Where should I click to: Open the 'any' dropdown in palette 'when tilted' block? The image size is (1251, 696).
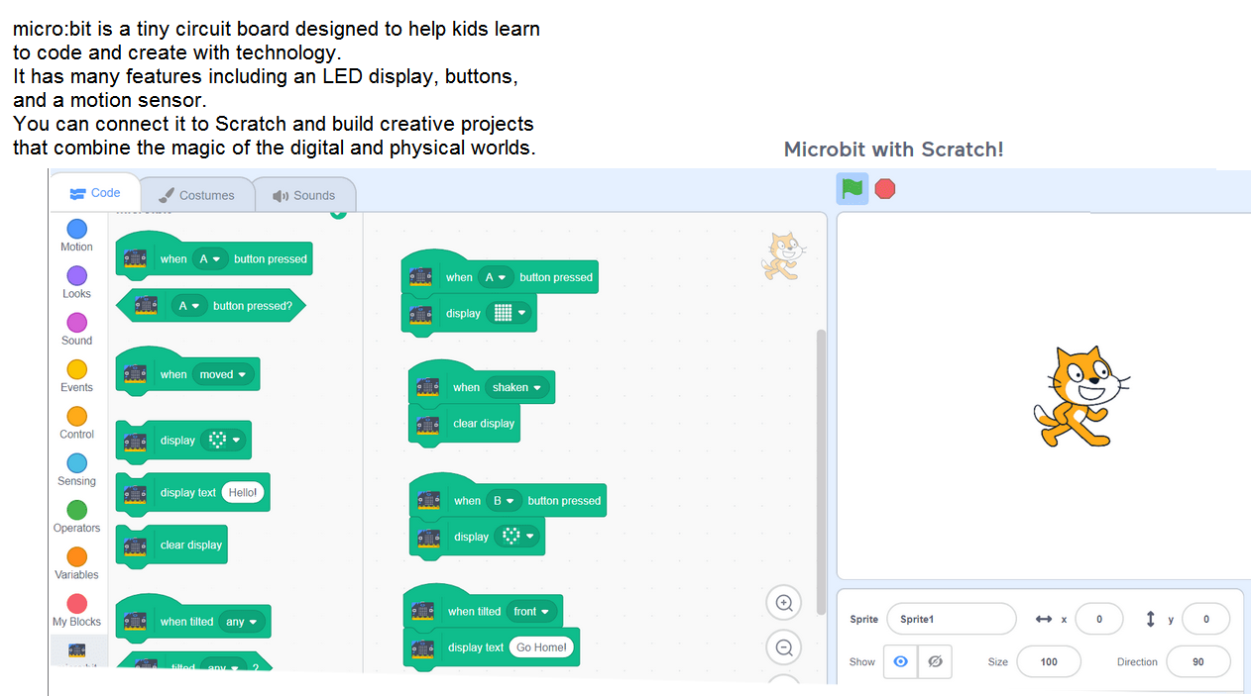[x=241, y=622]
